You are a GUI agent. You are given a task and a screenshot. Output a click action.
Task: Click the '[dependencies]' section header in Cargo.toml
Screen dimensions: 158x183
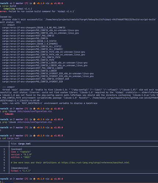tap(19, 168)
